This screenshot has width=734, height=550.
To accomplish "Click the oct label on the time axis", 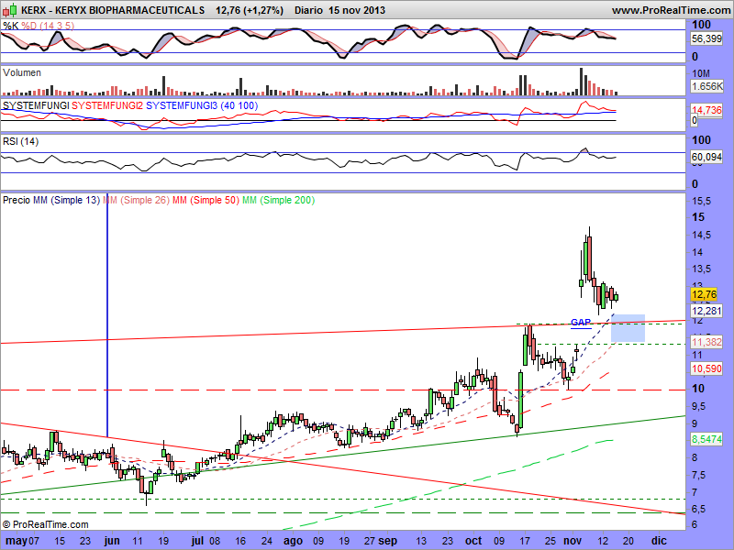I will coord(473,541).
